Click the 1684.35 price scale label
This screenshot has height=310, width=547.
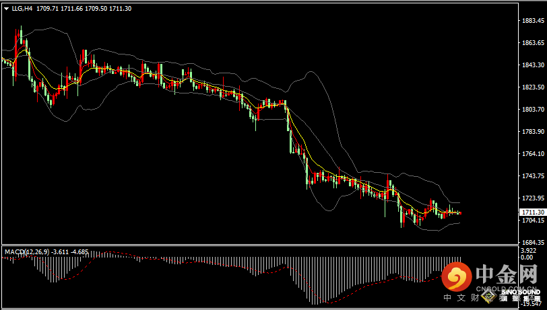[x=533, y=242]
